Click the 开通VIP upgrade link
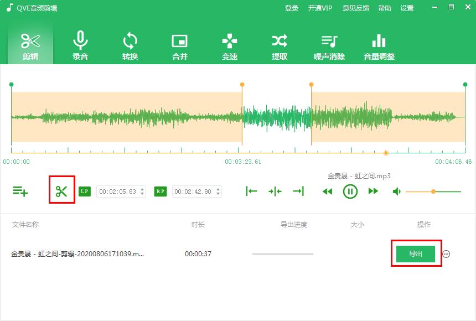476x321 pixels. pos(320,8)
